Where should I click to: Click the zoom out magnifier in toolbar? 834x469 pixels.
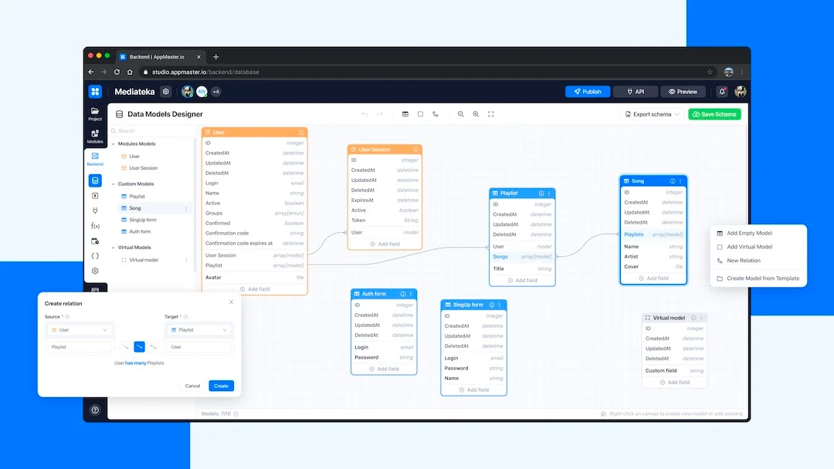coord(461,114)
